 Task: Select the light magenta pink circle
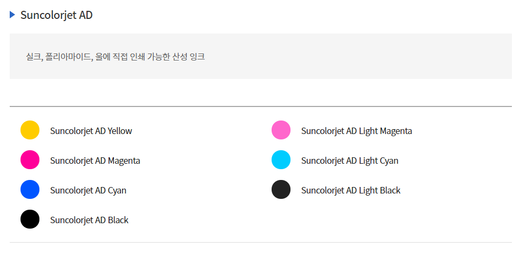[281, 130]
